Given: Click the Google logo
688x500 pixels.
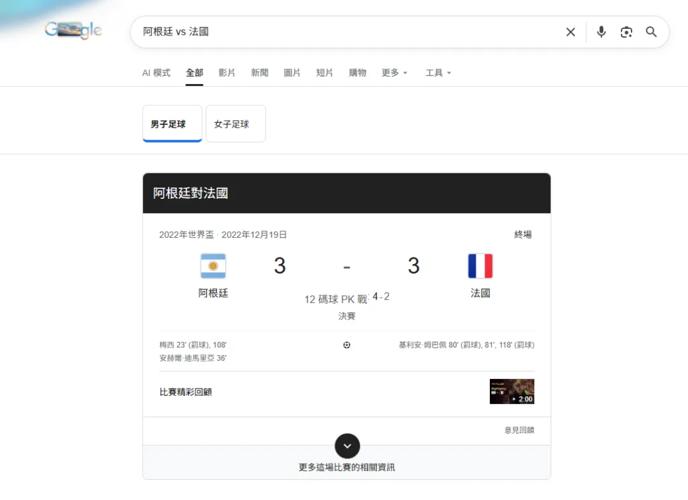Looking at the screenshot, I should 73,30.
